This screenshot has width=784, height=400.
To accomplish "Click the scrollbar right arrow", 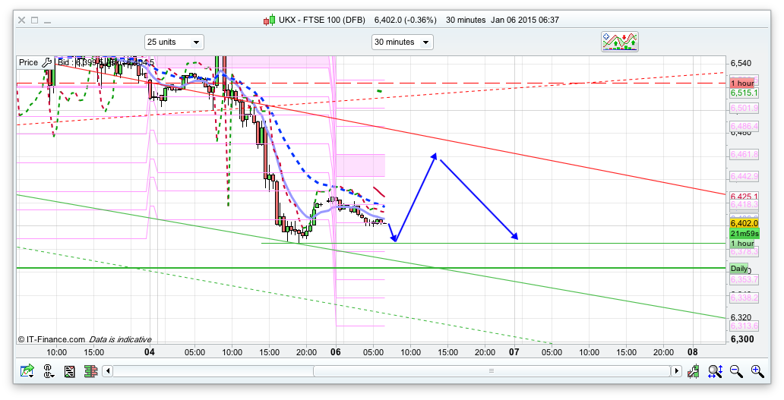I will [675, 371].
